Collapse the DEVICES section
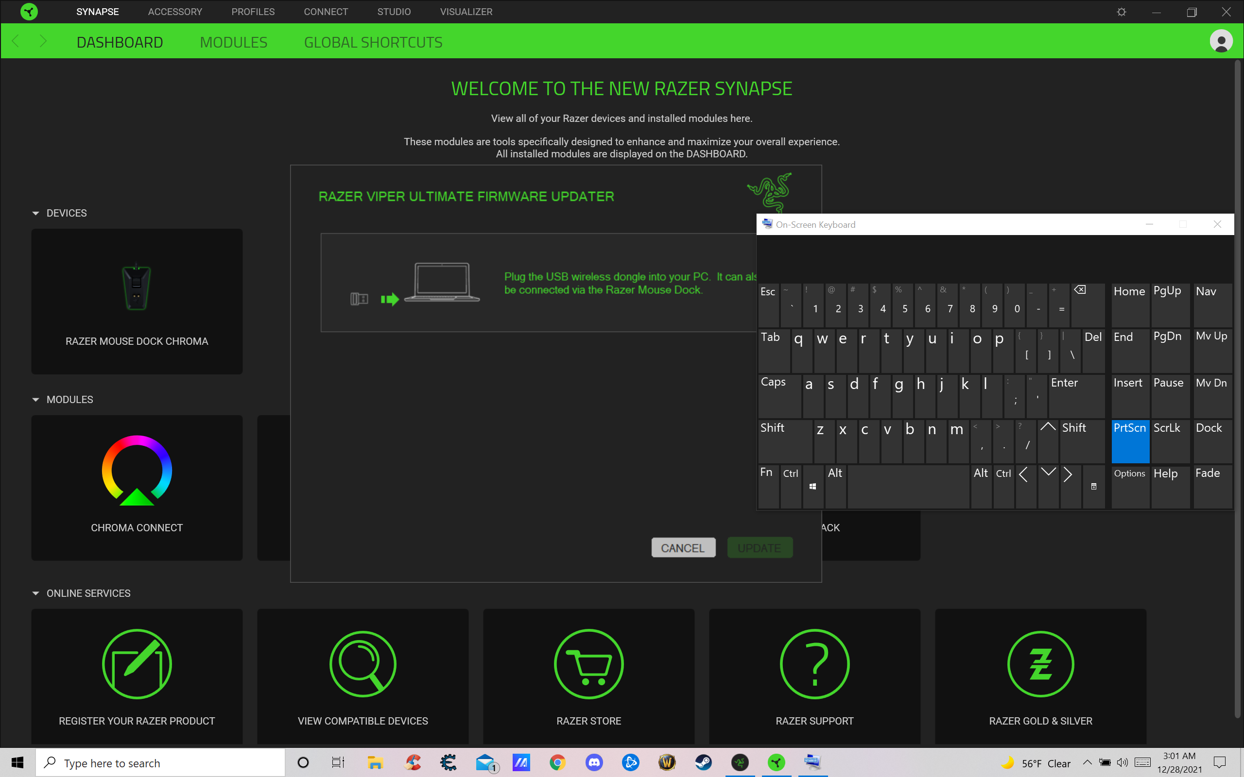This screenshot has width=1244, height=777. pos(35,213)
